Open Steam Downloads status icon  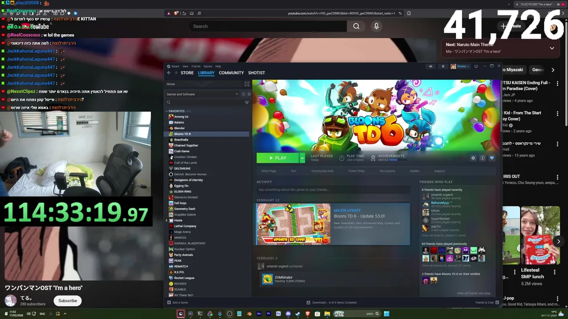tap(308, 303)
